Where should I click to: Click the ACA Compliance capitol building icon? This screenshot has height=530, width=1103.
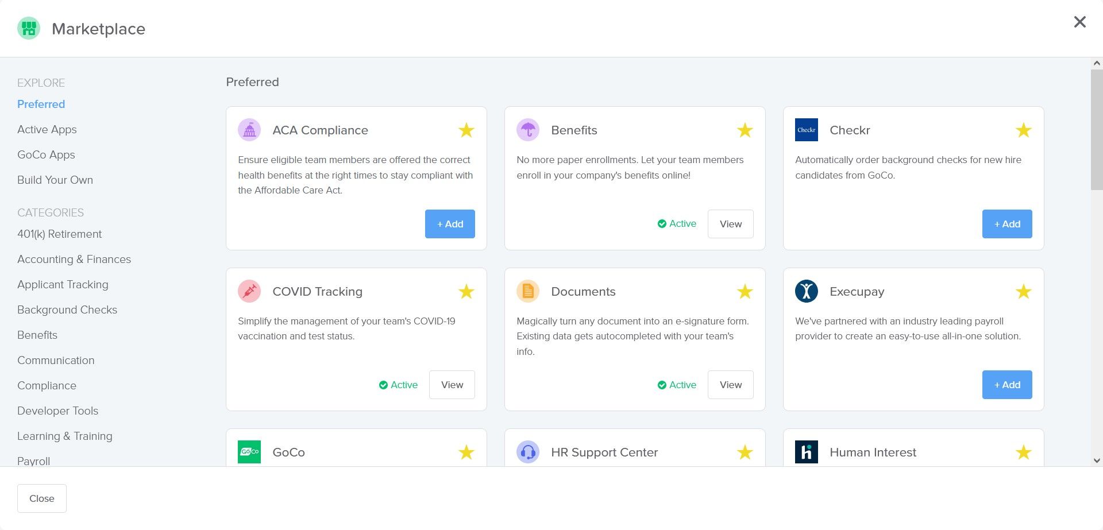(249, 130)
